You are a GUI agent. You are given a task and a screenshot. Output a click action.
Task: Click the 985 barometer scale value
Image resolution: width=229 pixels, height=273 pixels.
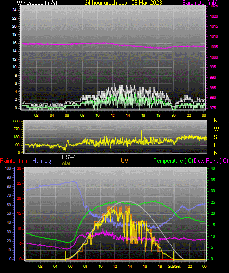pos(213,88)
